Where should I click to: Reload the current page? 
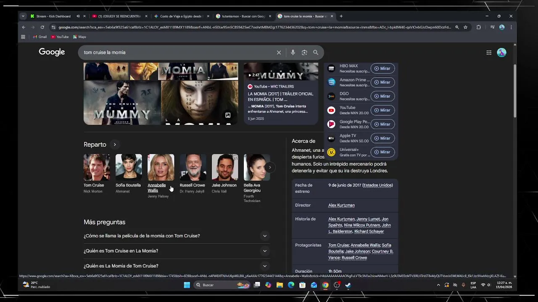(x=42, y=27)
